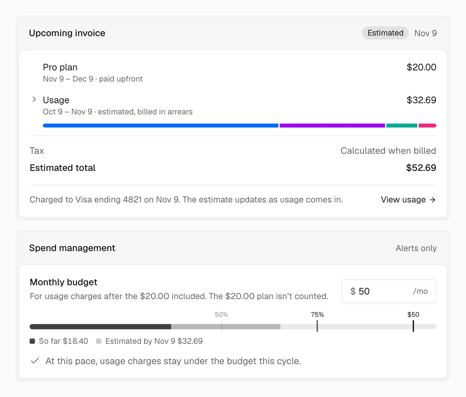Viewport: 466px width, 397px height.
Task: Edit the monthly budget amount field
Action: (389, 291)
